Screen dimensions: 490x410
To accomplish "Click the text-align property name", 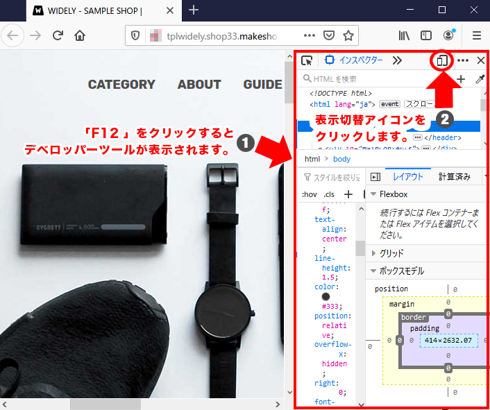I will pos(328,224).
